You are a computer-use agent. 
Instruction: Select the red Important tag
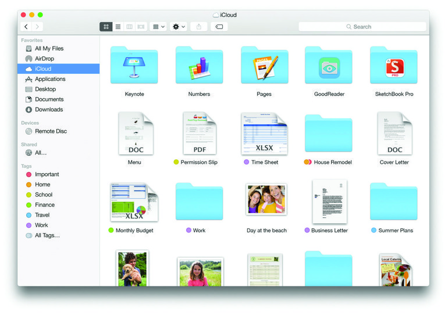47,174
